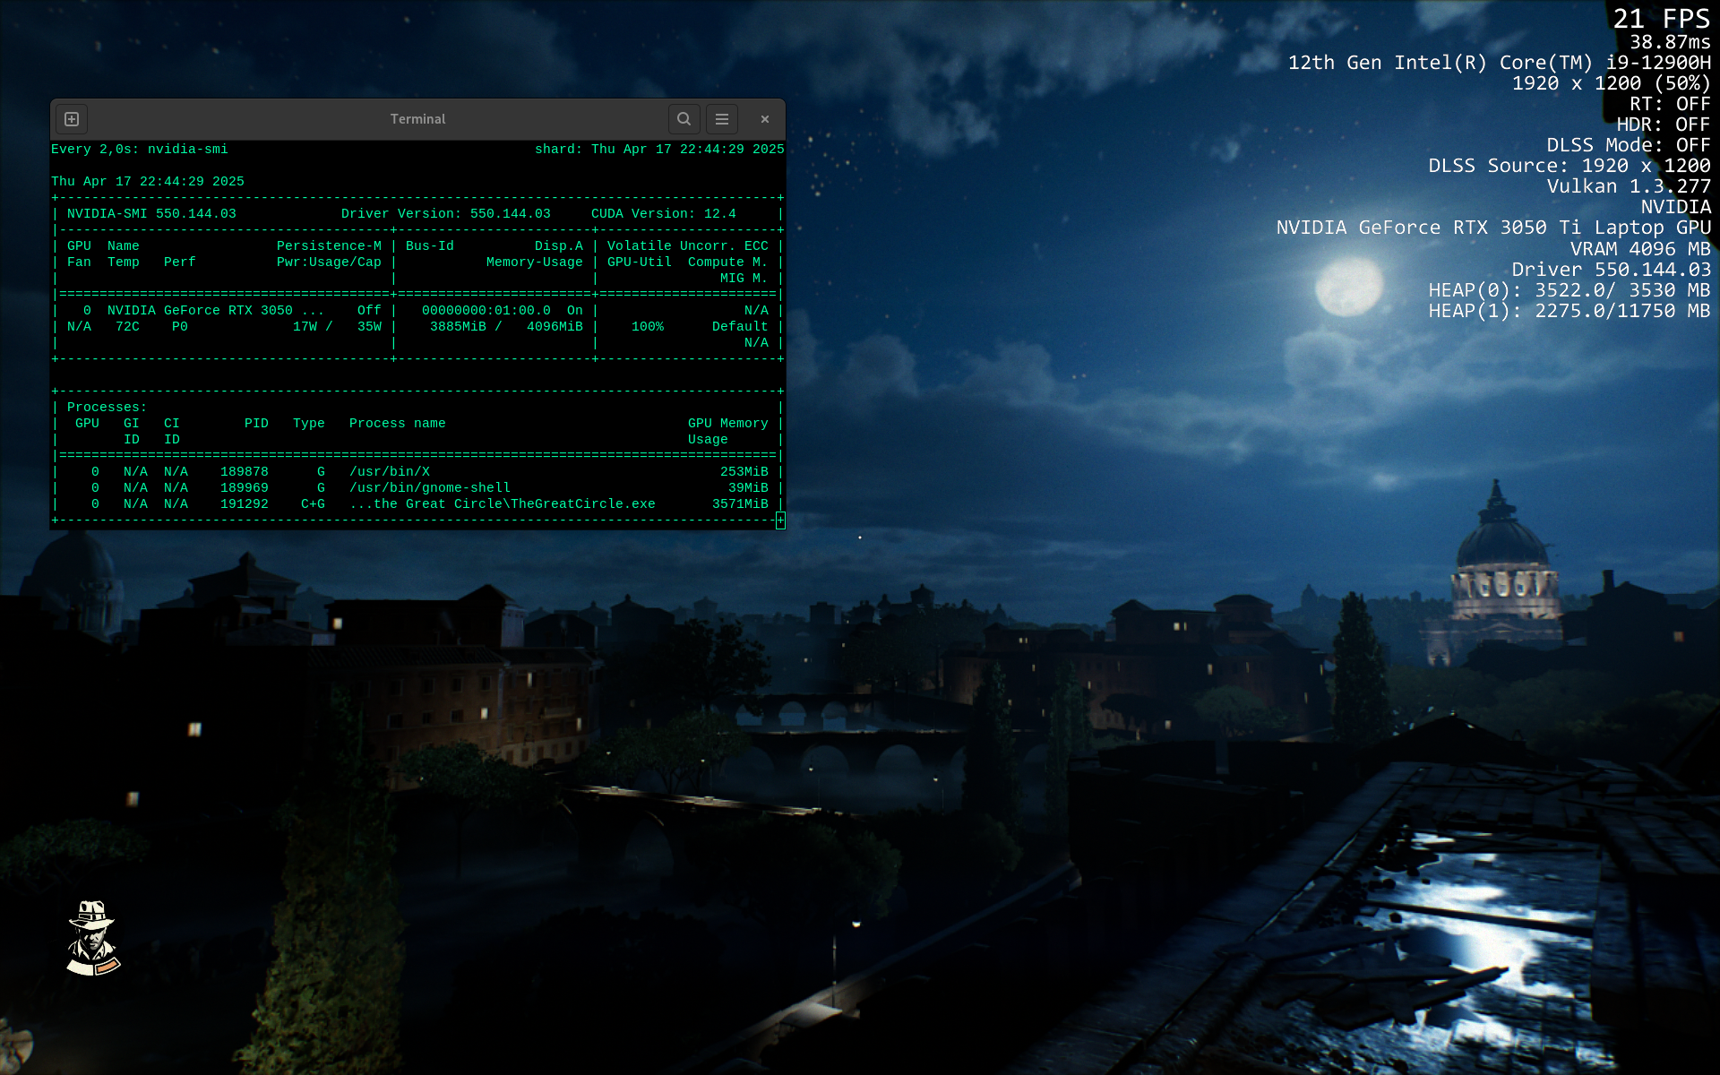
Task: Click the 'HDR: OFF' overlay line
Action: tap(1664, 125)
